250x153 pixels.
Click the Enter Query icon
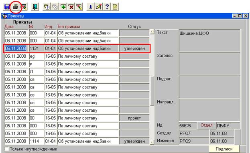(47, 7)
